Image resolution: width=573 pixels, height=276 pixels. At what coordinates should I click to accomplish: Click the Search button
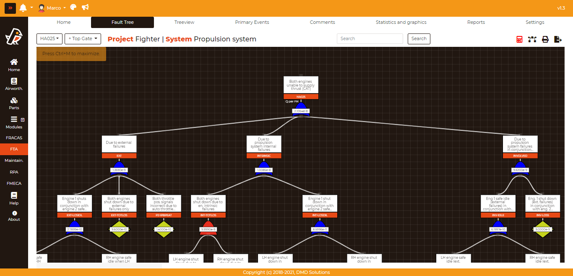tap(419, 39)
